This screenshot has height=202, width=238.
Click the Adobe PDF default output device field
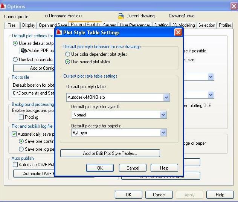pos(37,50)
